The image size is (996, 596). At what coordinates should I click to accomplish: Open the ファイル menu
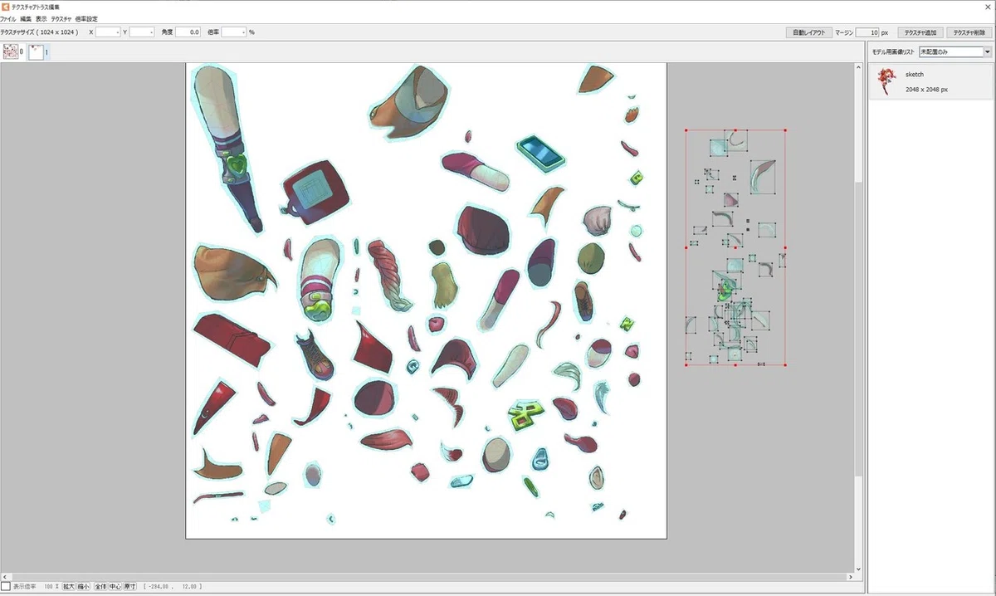[8, 18]
